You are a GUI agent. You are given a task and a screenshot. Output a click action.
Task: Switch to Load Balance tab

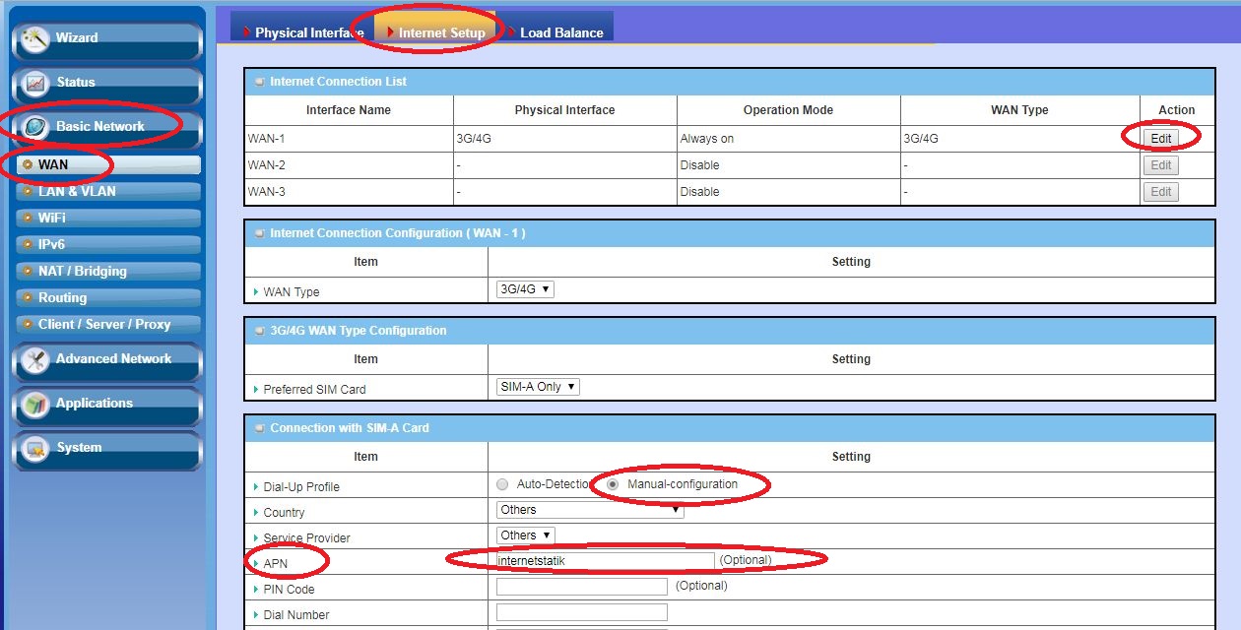[x=559, y=32]
